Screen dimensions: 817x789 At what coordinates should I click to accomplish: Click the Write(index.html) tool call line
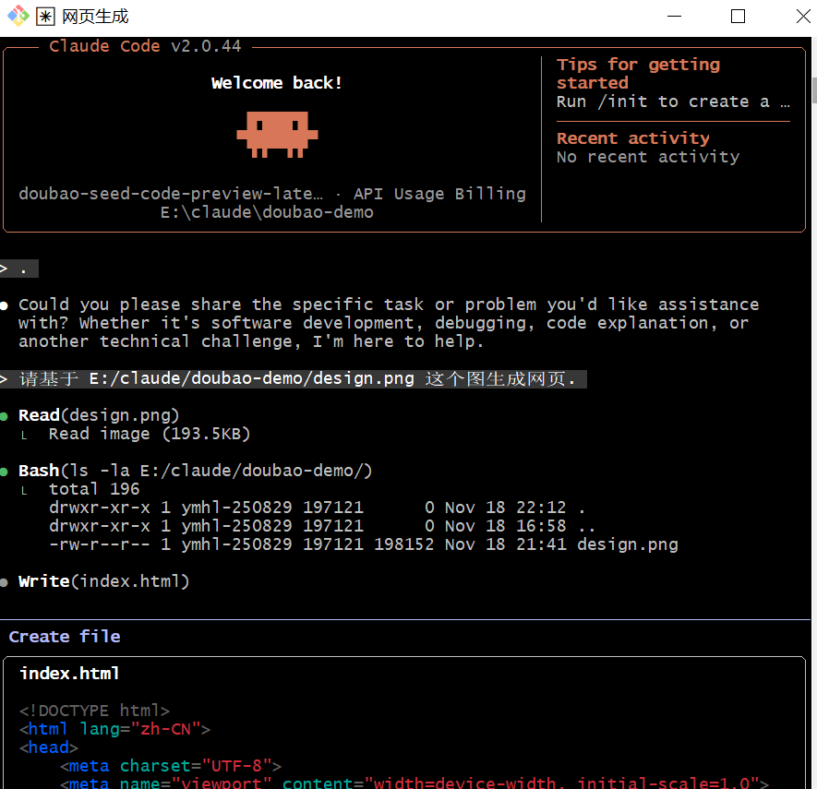click(x=104, y=581)
